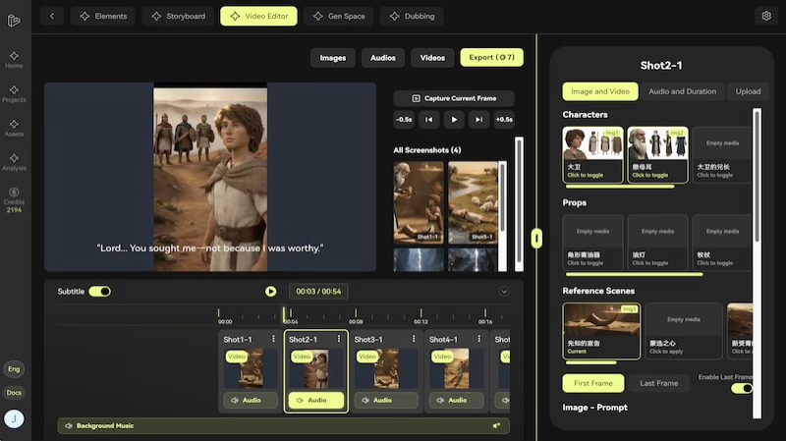Open Credits 2194 in the sidebar
786x441 pixels.
(x=14, y=200)
